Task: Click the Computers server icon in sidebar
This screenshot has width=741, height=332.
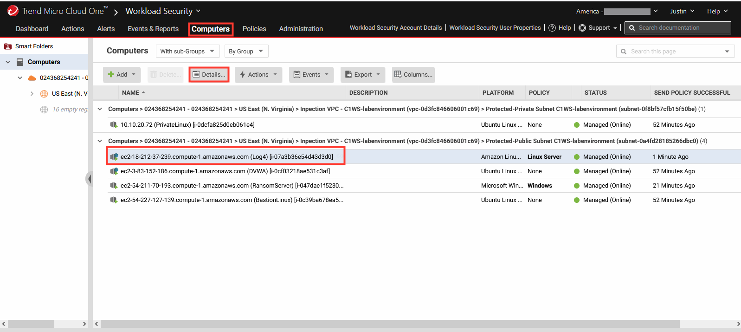Action: [x=20, y=62]
